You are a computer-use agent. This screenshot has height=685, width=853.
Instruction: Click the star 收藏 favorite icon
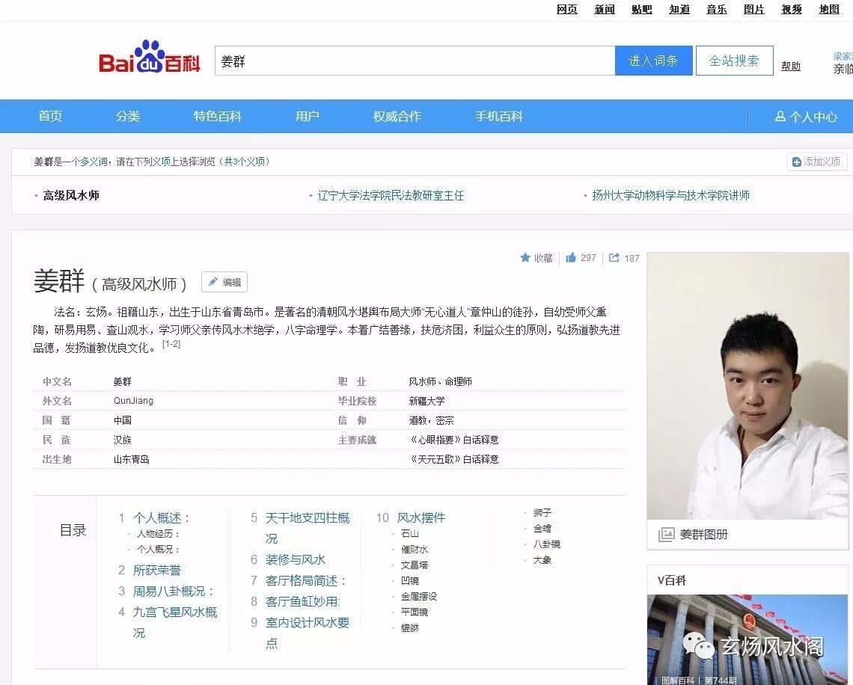click(525, 258)
